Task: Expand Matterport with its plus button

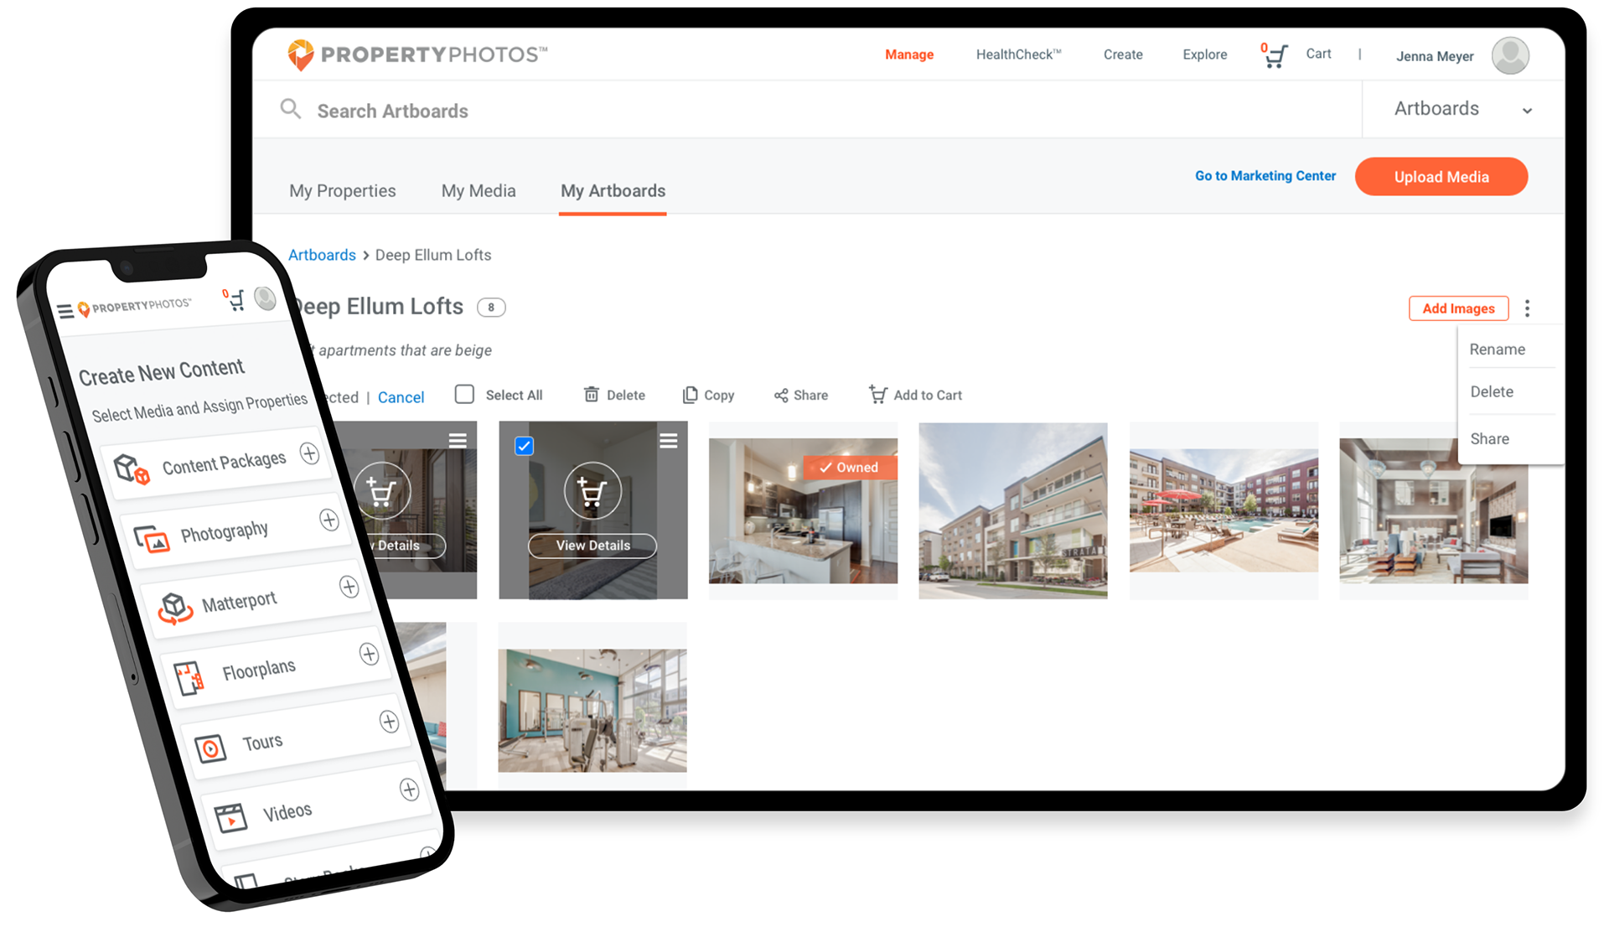Action: [349, 587]
